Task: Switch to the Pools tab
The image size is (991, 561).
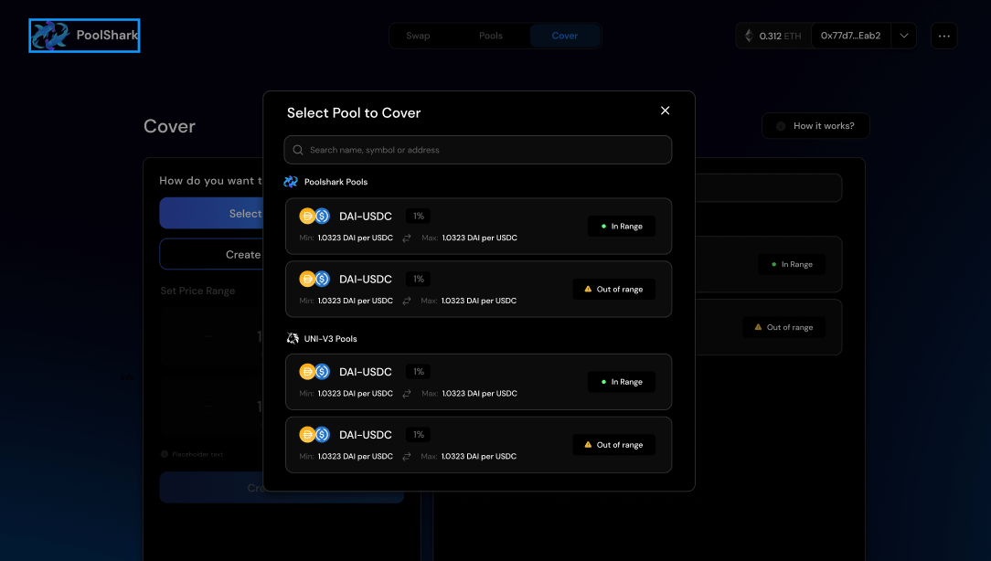Action: coord(491,36)
